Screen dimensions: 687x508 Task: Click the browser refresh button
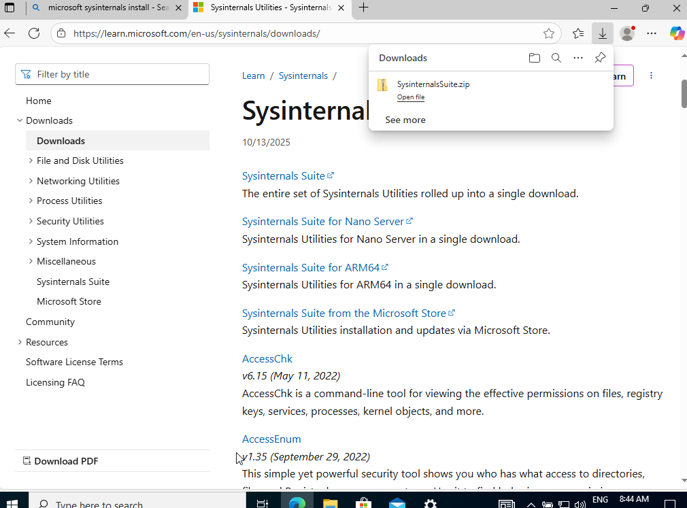pyautogui.click(x=34, y=33)
